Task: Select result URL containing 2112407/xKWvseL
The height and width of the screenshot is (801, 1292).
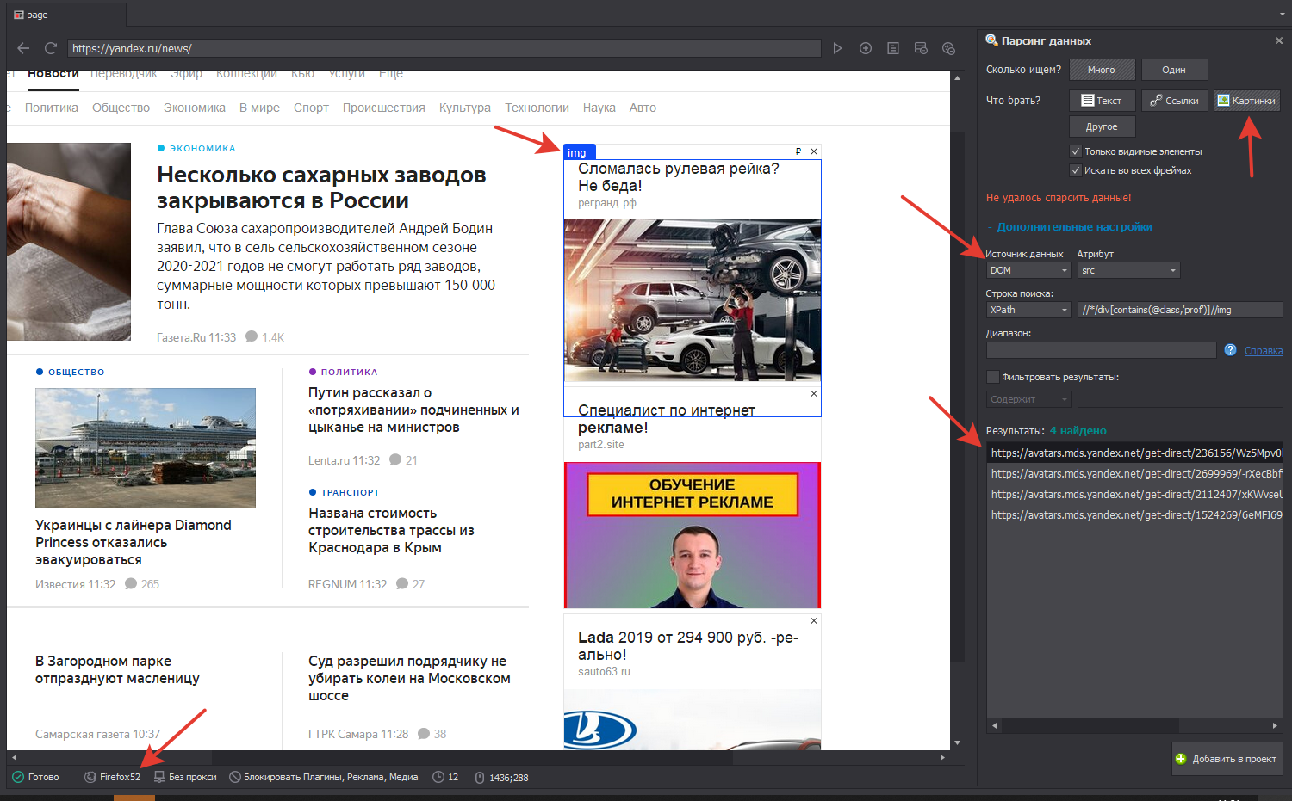Action: pyautogui.click(x=1135, y=494)
